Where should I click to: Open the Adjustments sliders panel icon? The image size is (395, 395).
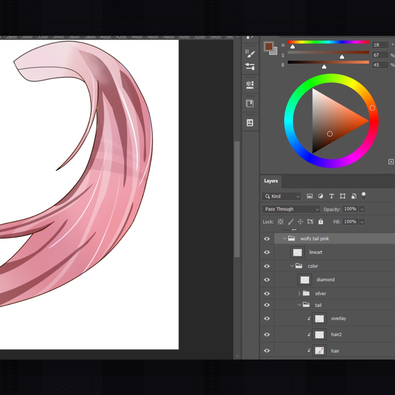pos(250,66)
